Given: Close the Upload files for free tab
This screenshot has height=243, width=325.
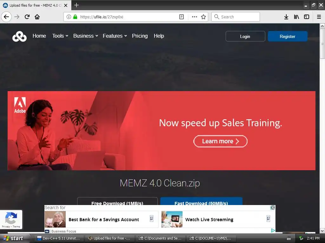Looking at the screenshot, I should click(66, 5).
